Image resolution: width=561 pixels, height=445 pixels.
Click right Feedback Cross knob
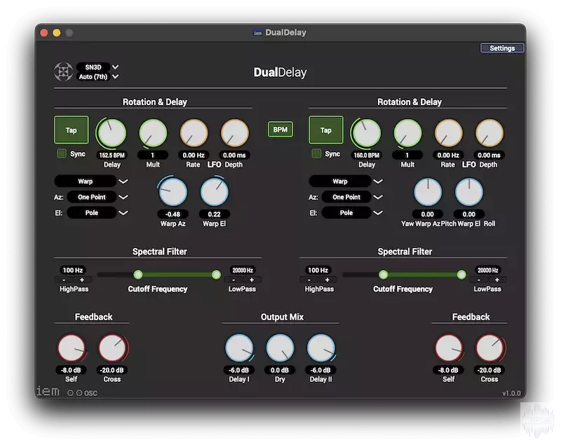pyautogui.click(x=489, y=348)
